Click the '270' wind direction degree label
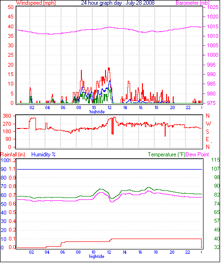 pyautogui.click(x=7, y=124)
